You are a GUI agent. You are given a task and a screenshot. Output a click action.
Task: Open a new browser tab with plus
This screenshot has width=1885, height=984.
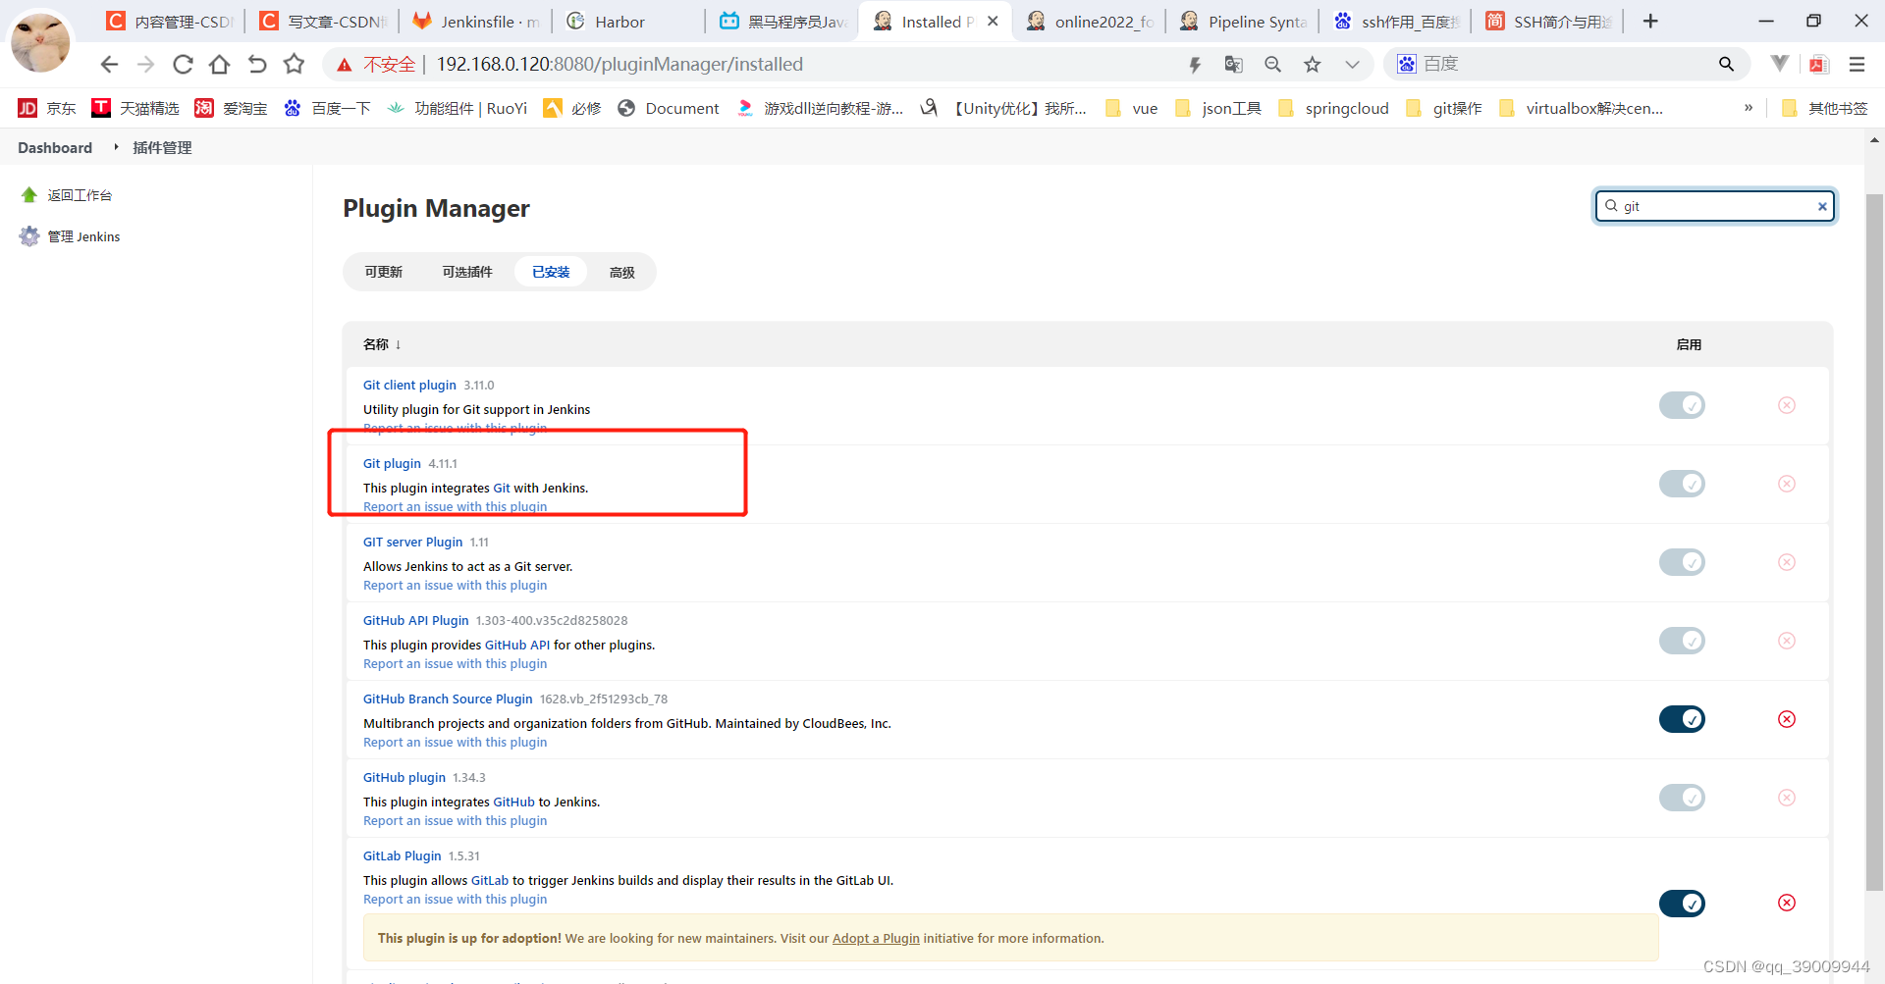coord(1650,22)
